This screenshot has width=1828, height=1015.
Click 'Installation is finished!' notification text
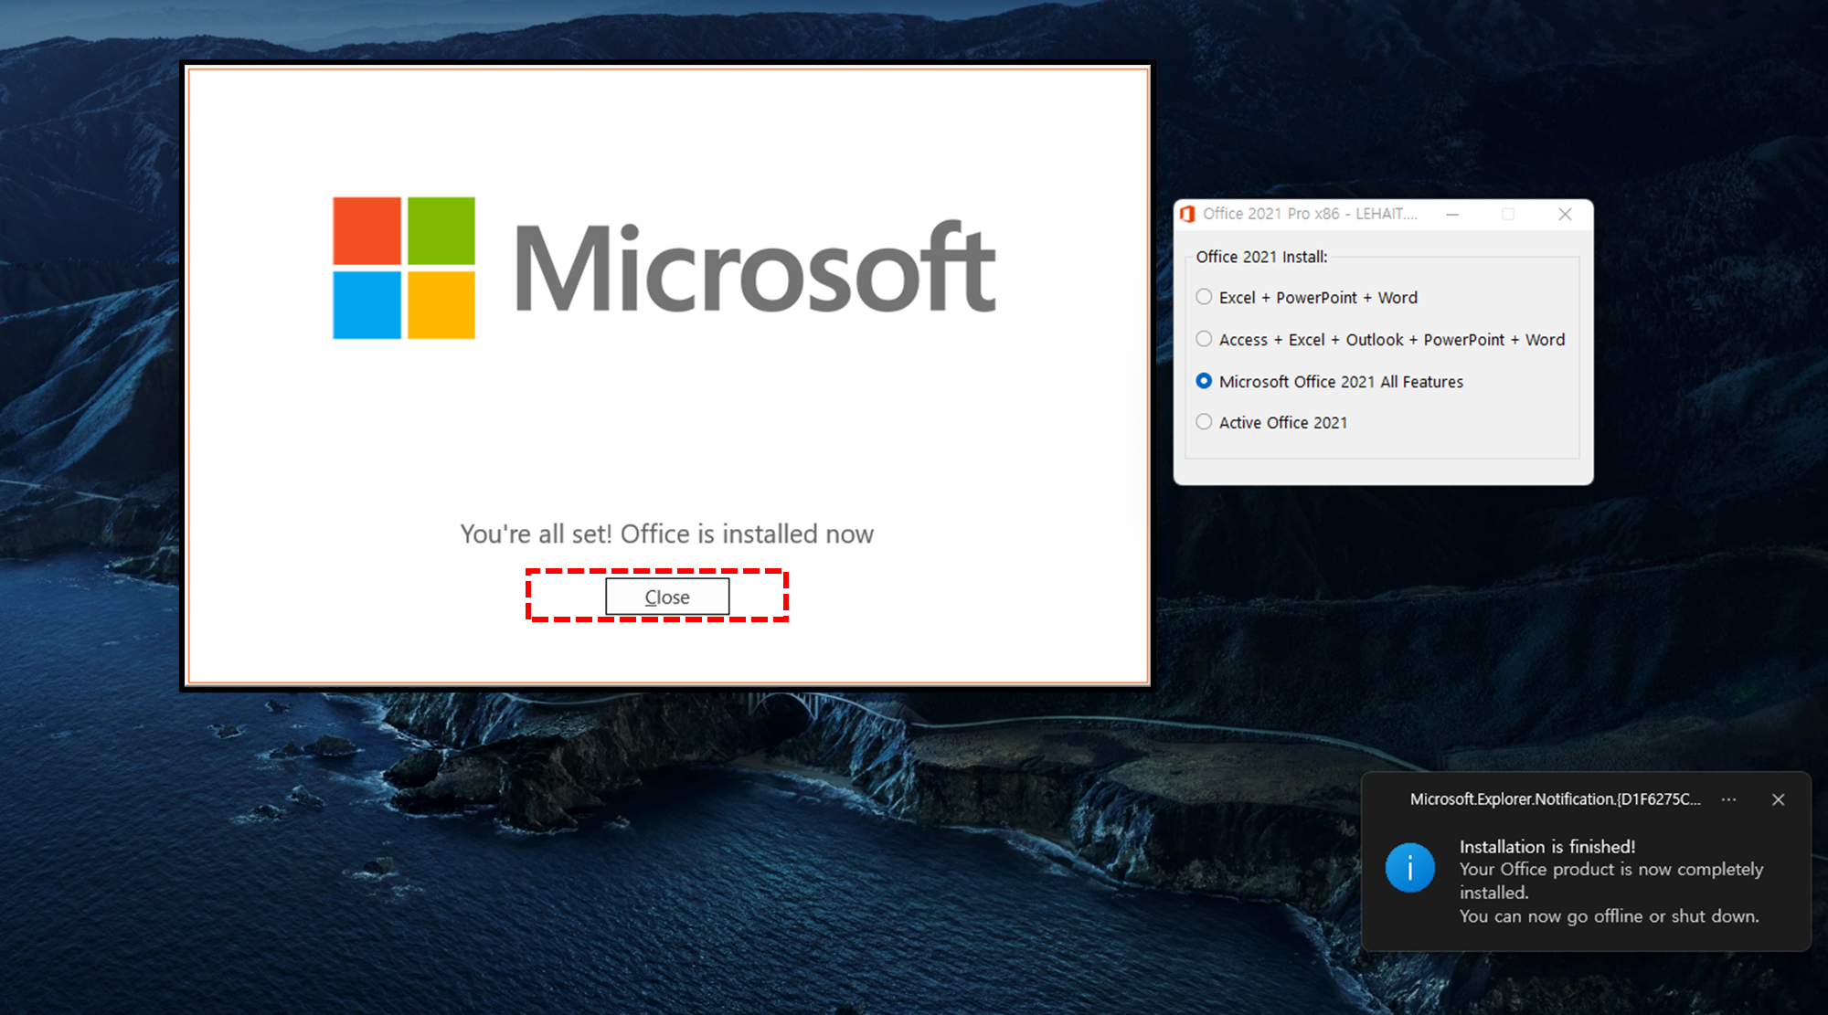pos(1547,847)
